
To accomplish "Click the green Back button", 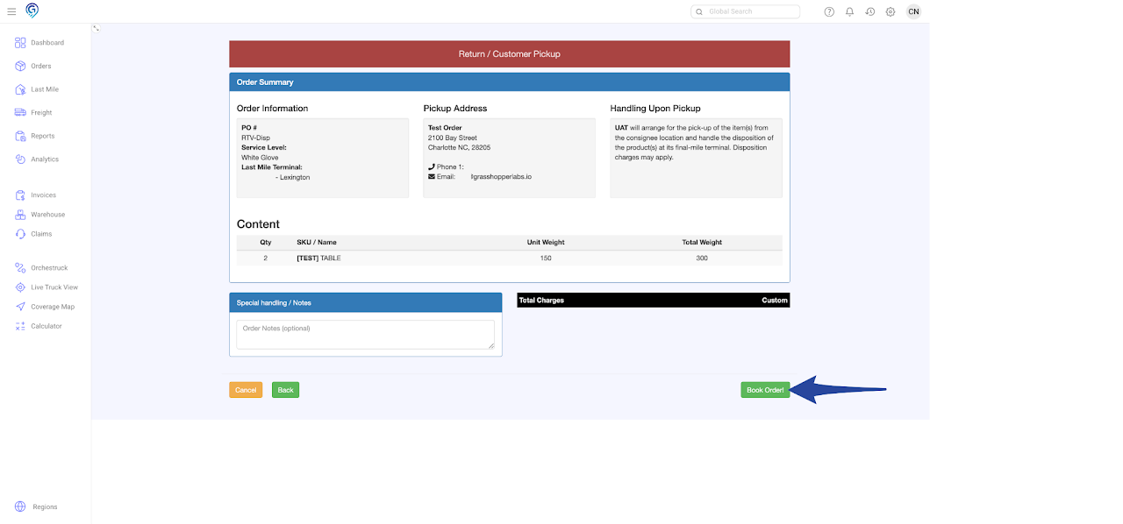I will click(285, 390).
